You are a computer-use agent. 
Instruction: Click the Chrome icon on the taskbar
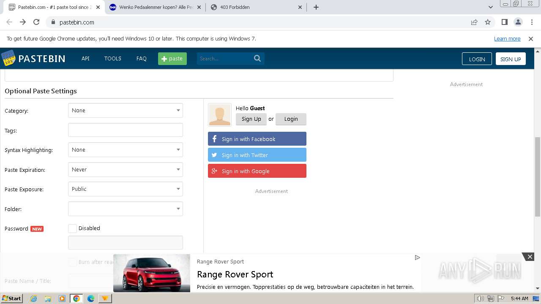point(77,299)
